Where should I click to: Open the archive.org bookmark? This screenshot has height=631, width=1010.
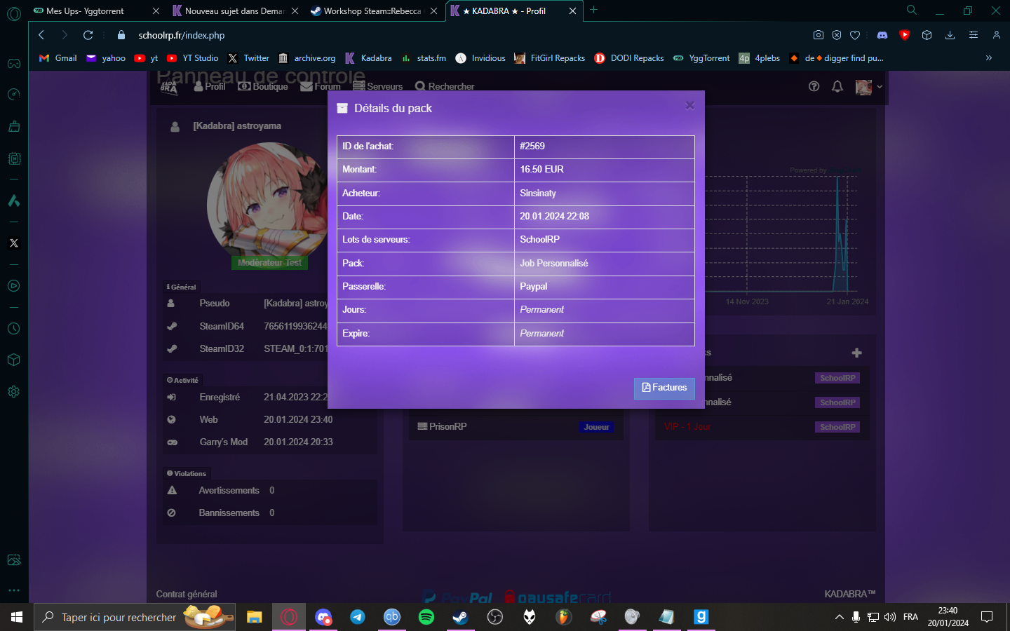[307, 58]
